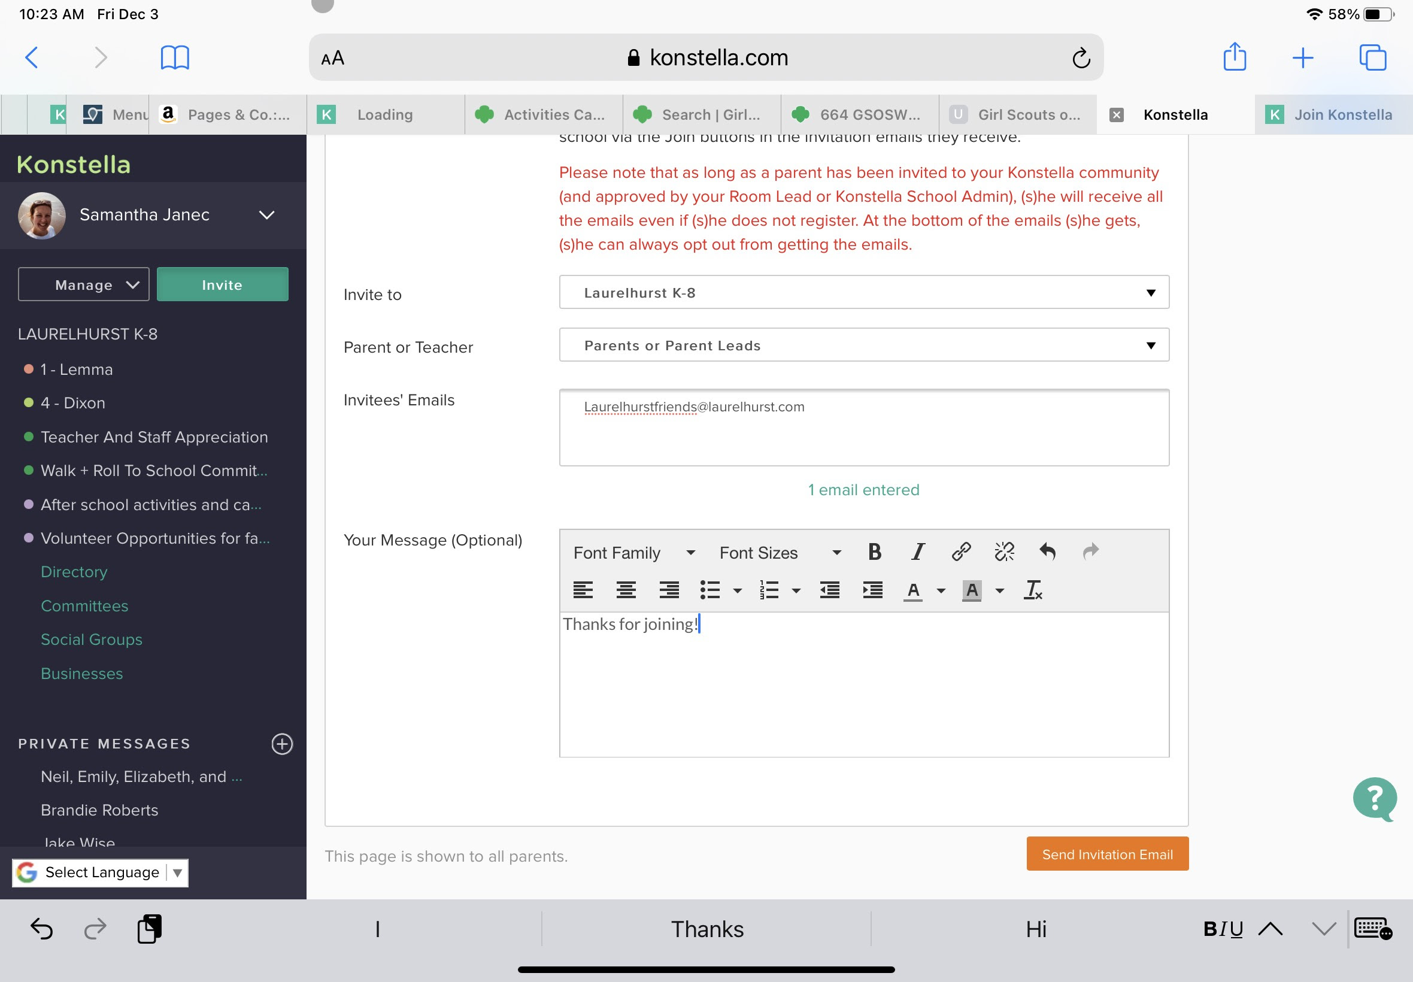The width and height of the screenshot is (1413, 982).
Task: Click Send Invitation Email button
Action: tap(1107, 854)
